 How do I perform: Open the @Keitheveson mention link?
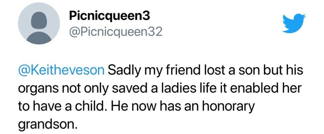pyautogui.click(x=62, y=71)
